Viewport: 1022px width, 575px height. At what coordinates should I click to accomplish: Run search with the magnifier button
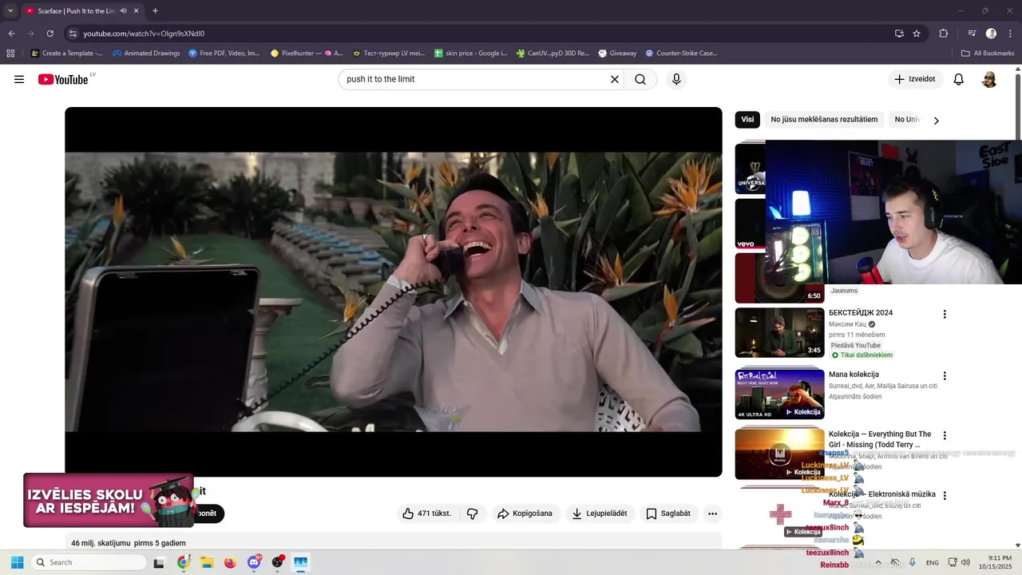[640, 79]
